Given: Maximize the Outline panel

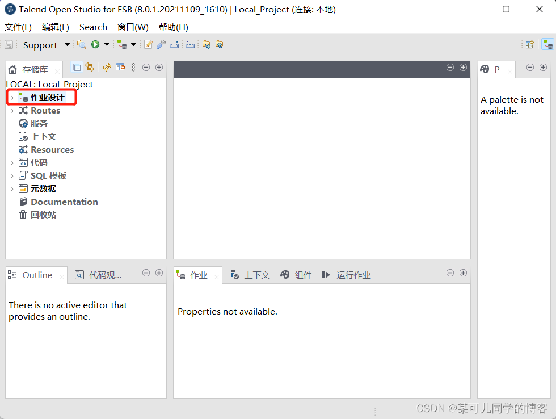Looking at the screenshot, I should [x=159, y=273].
